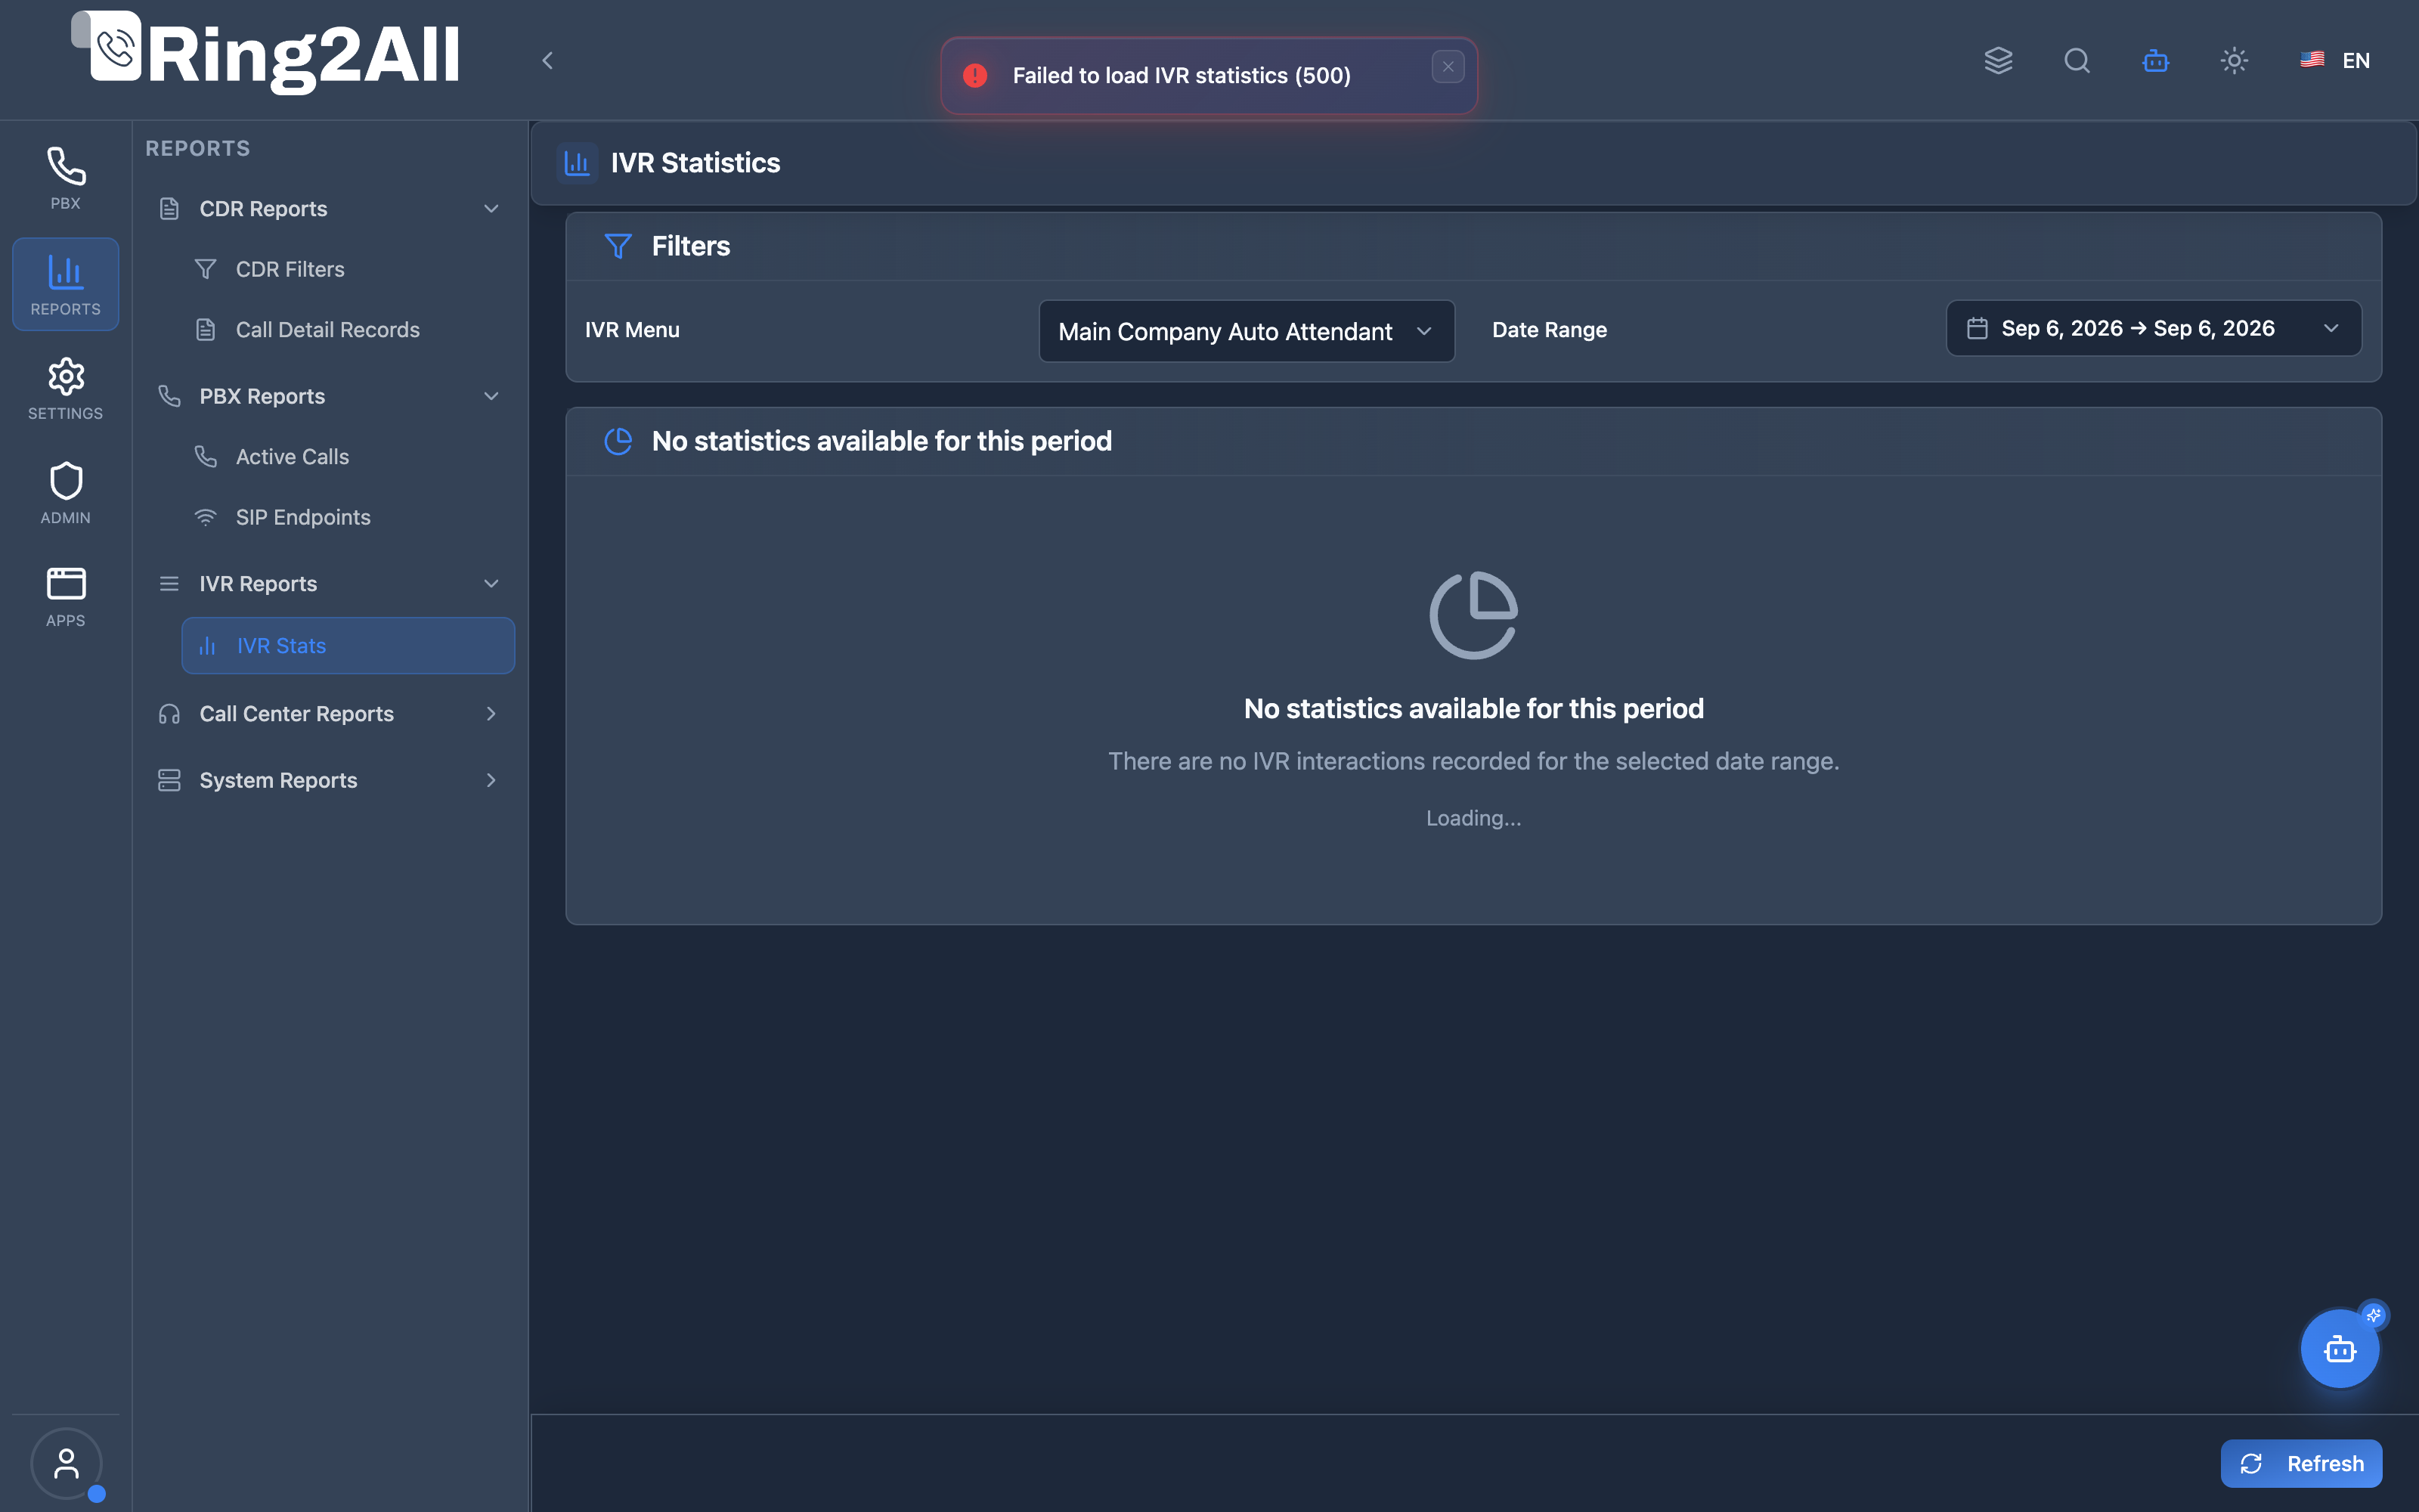
Task: Open the Date Range picker dropdown
Action: click(x=2153, y=329)
